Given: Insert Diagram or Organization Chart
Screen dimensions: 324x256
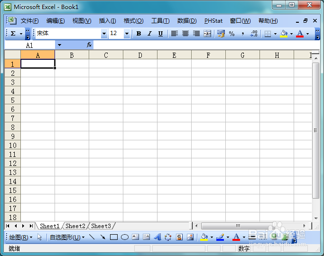Looking at the screenshot, I should pyautogui.click(x=168, y=237).
